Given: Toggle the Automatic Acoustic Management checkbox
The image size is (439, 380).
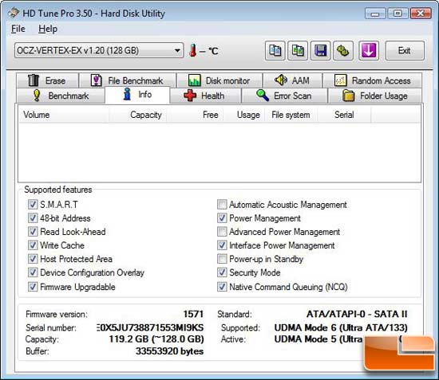Looking at the screenshot, I should [x=222, y=204].
